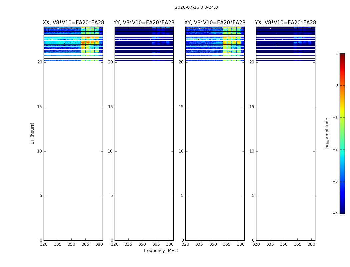The image size is (350, 267).
Task: Click the '20' hour tick of XY panel
Action: (181, 62)
